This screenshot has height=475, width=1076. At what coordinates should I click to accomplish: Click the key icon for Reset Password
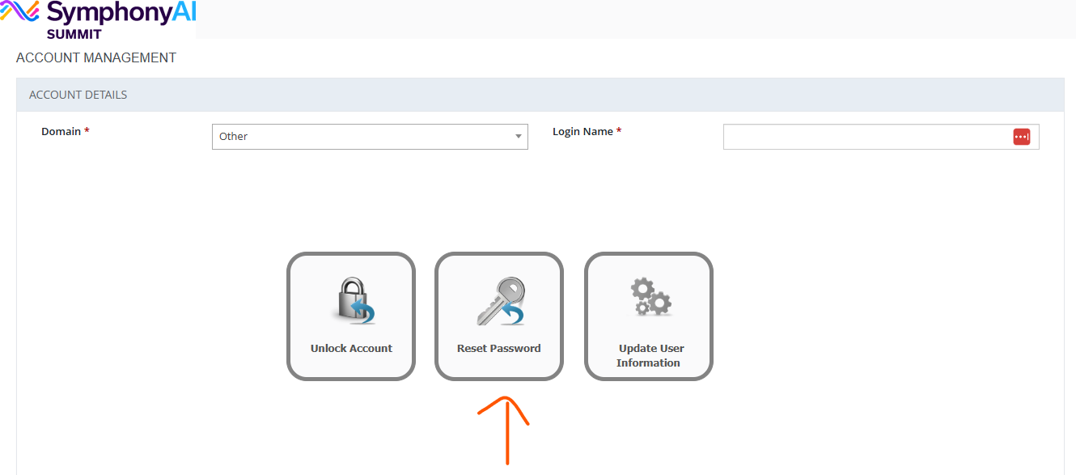pyautogui.click(x=500, y=301)
